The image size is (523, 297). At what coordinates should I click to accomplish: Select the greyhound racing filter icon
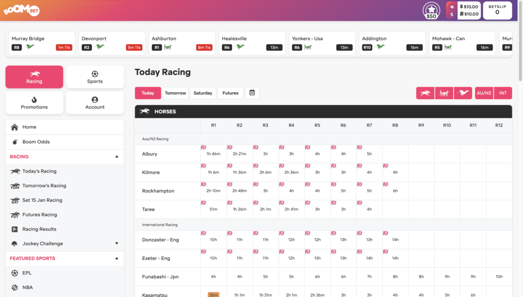[463, 93]
